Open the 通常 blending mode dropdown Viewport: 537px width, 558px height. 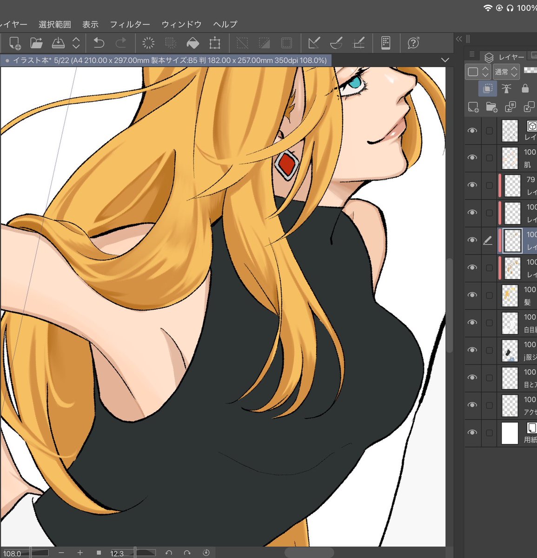click(506, 72)
